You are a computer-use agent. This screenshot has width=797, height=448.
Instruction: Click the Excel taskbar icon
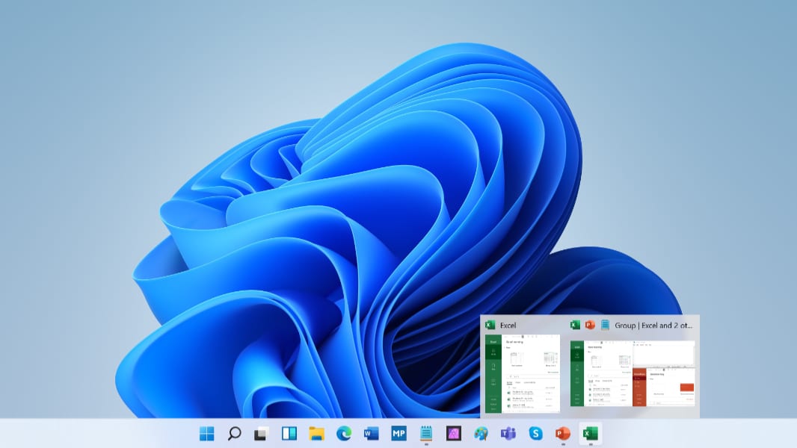click(x=591, y=433)
